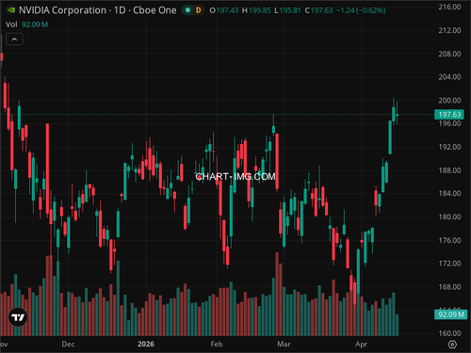This screenshot has height=353, width=471.
Task: Click the 204.00 price axis label
Action: [x=449, y=77]
